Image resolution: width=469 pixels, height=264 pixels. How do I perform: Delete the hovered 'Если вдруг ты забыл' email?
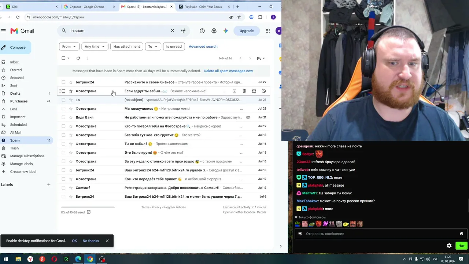pyautogui.click(x=244, y=91)
